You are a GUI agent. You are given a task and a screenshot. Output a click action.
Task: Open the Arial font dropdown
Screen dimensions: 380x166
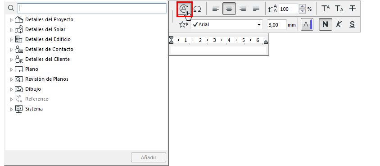pyautogui.click(x=226, y=24)
